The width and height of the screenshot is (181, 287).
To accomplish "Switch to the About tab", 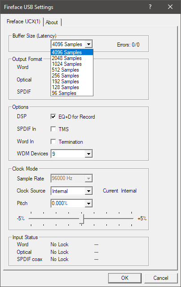I will (52, 22).
